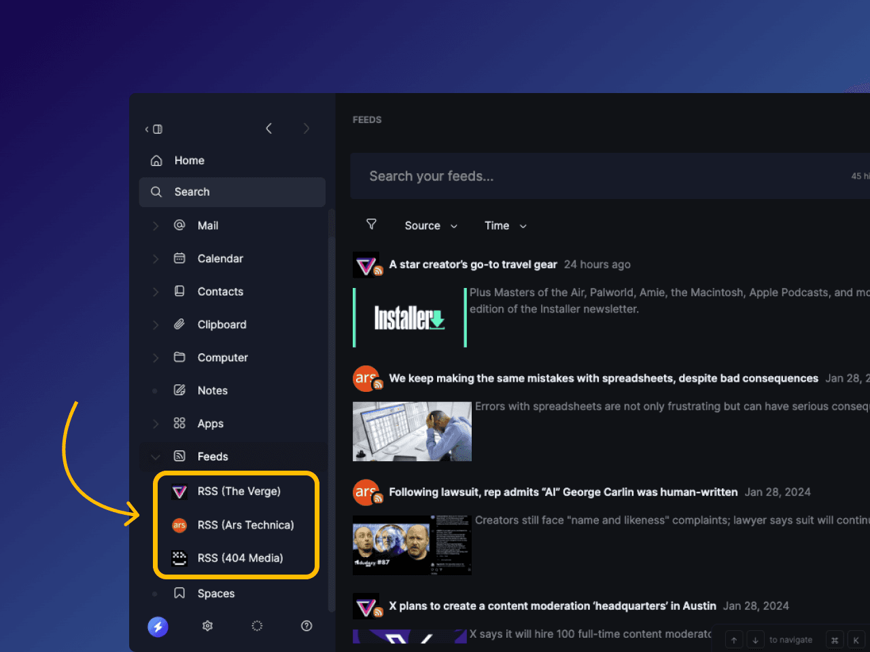Screen dimensions: 870x652
Task: Open Spaces label in sidebar
Action: click(x=216, y=594)
